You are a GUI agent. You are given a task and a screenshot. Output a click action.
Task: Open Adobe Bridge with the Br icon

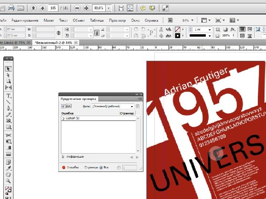tap(170, 20)
